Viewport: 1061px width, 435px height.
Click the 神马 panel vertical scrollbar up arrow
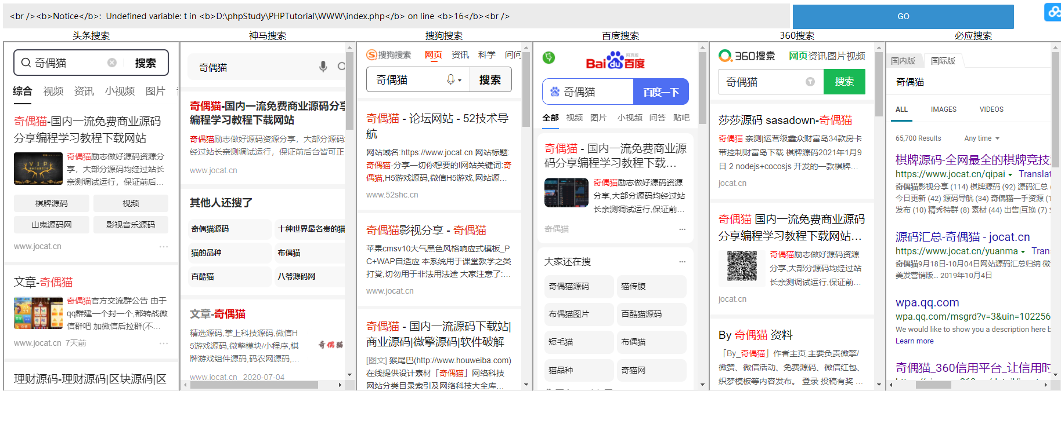pyautogui.click(x=349, y=47)
